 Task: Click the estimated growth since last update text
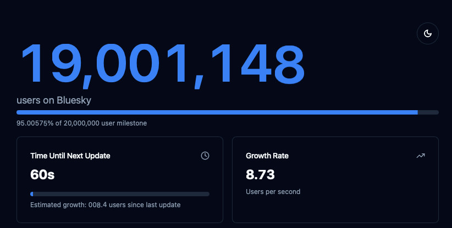pyautogui.click(x=105, y=205)
